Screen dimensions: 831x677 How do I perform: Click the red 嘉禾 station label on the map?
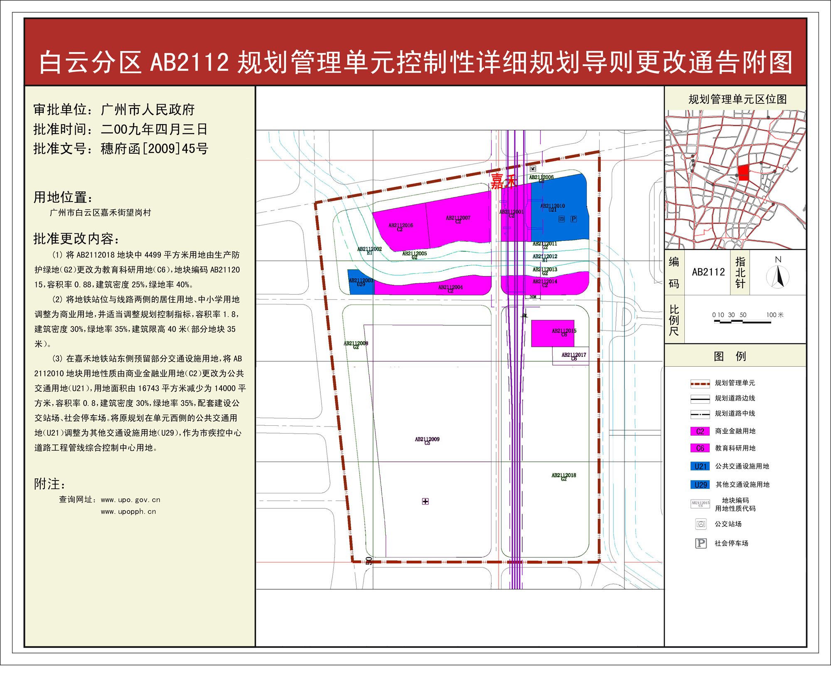pyautogui.click(x=503, y=181)
